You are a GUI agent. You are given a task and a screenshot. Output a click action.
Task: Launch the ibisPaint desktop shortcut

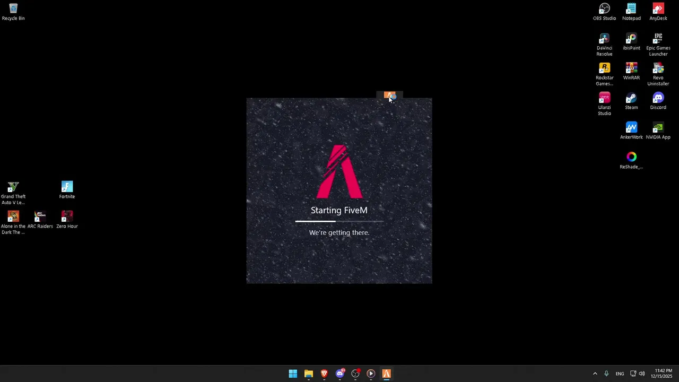pos(631,41)
